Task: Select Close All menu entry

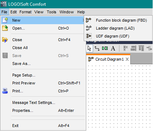Action: tap(43, 48)
